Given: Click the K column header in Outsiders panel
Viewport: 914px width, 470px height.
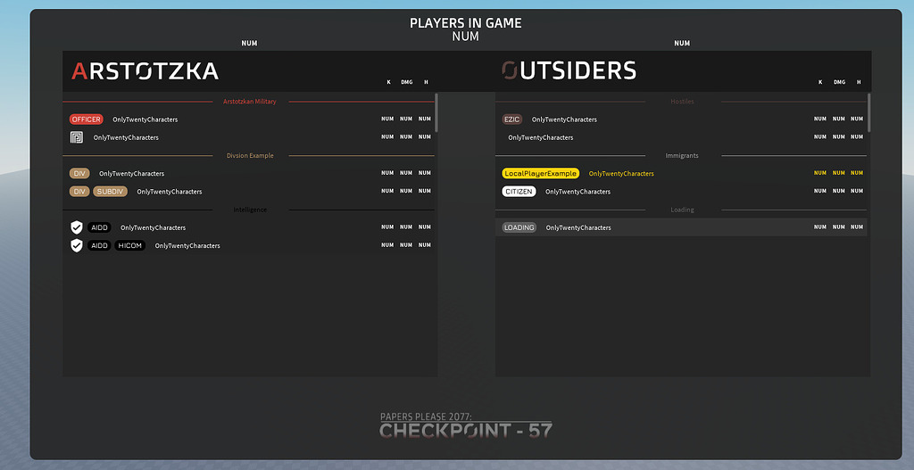Looking at the screenshot, I should coord(820,82).
